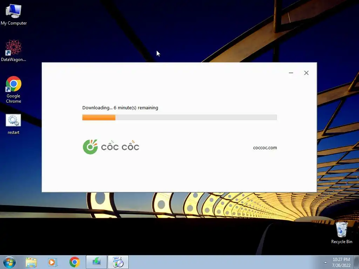The image size is (359, 269).
Task: Show hidden system tray icons
Action: pyautogui.click(x=325, y=262)
